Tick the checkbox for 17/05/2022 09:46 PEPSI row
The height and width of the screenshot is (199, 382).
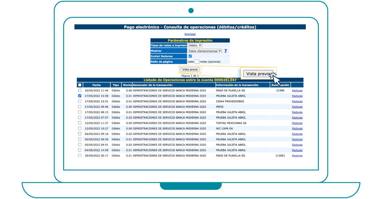click(80, 107)
